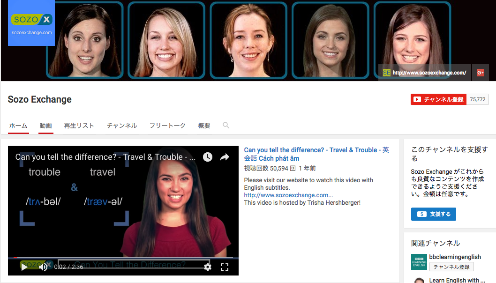Play the Travel & Trouble video

click(24, 267)
